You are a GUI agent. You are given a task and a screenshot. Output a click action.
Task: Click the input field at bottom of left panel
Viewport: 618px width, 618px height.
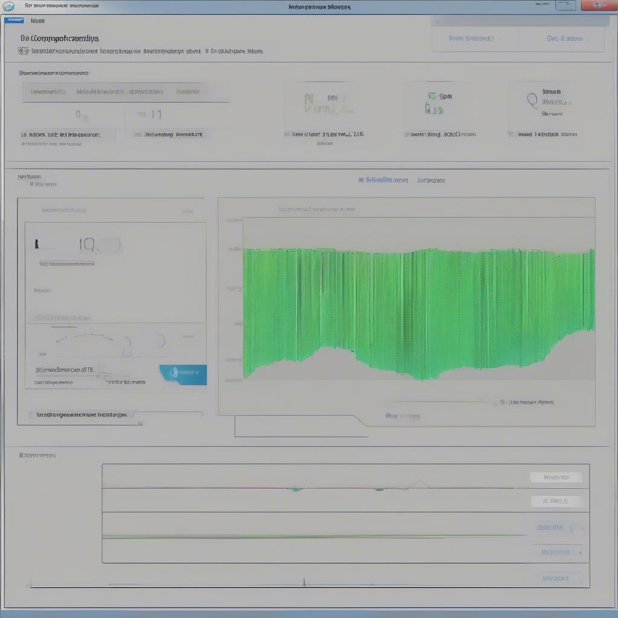[169, 414]
